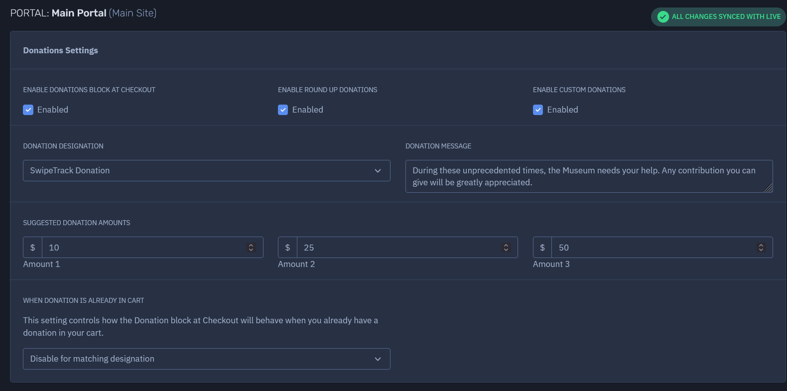Viewport: 787px width, 391px height.
Task: Click the dollar sign prefix of Amount 3
Action: (x=542, y=248)
